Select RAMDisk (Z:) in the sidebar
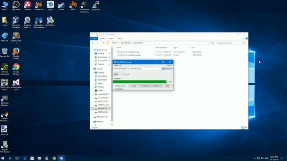The width and height of the screenshot is (287, 161). pyautogui.click(x=103, y=112)
